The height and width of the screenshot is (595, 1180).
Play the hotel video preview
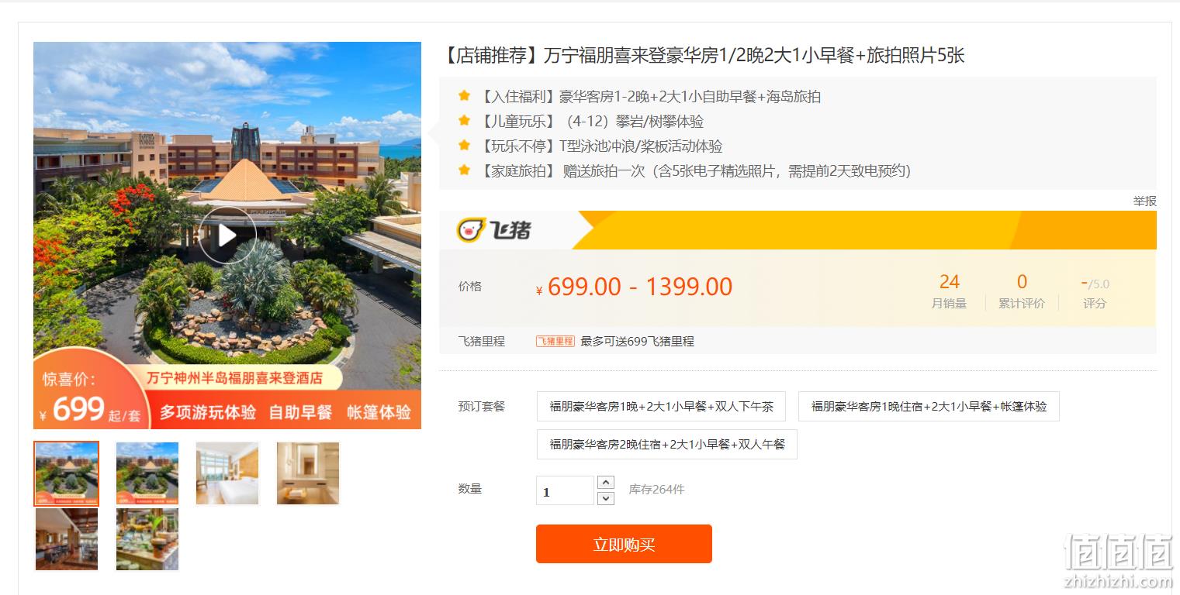227,236
